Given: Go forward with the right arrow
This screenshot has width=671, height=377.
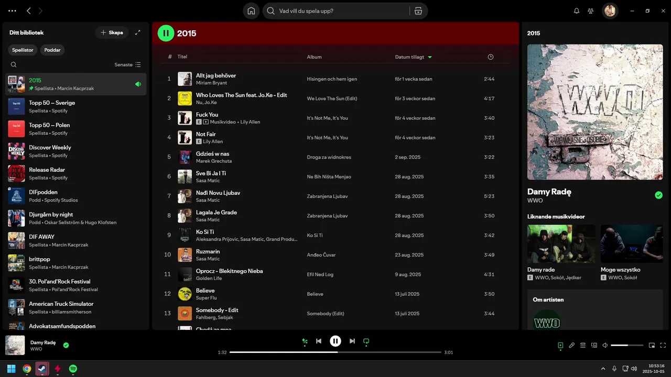Looking at the screenshot, I should [x=41, y=10].
